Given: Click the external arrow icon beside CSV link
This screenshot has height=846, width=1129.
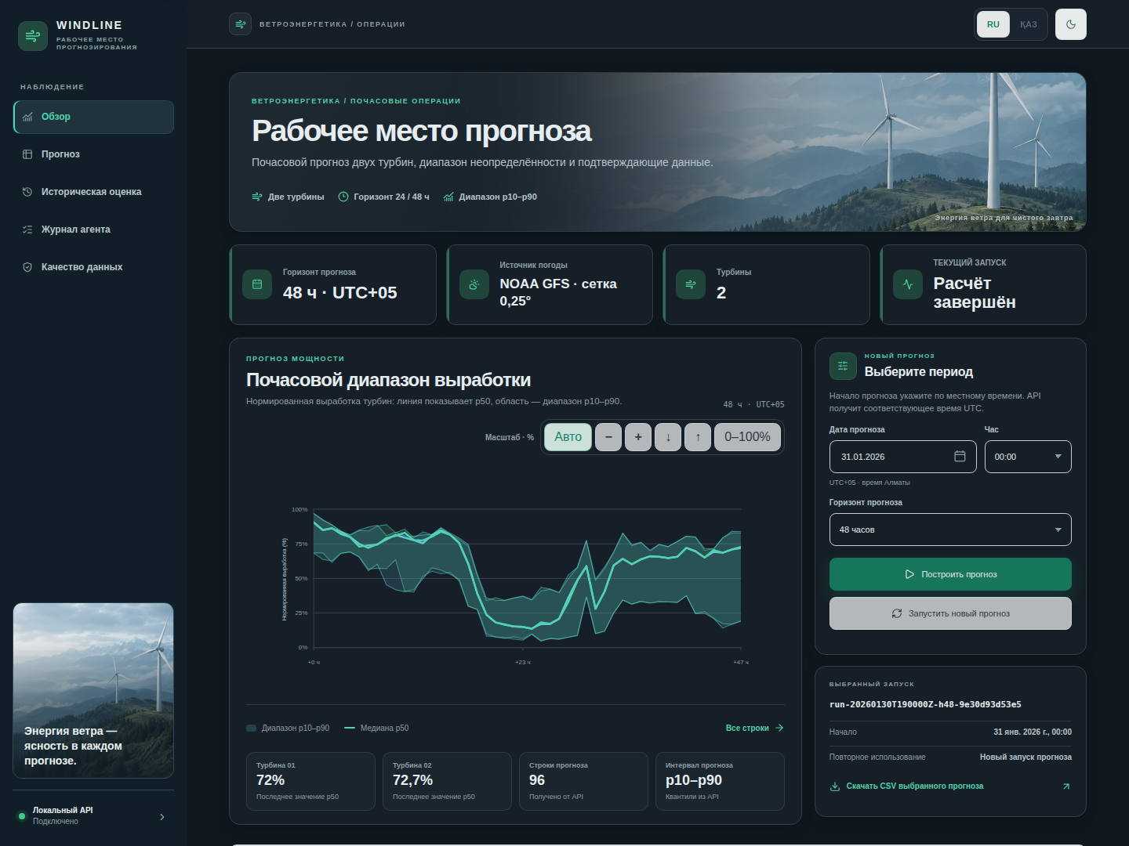Looking at the screenshot, I should [1065, 786].
